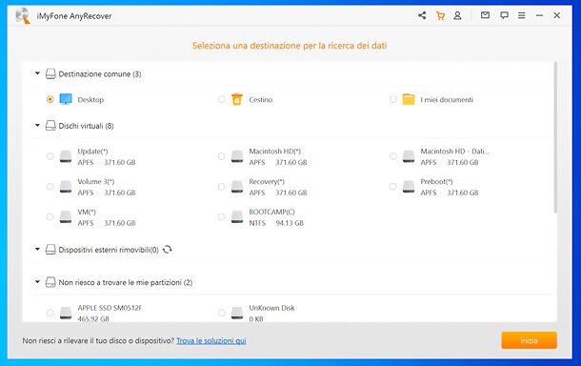Click the BOOTCAMP(C) drive icon
581x366 pixels.
237,217
